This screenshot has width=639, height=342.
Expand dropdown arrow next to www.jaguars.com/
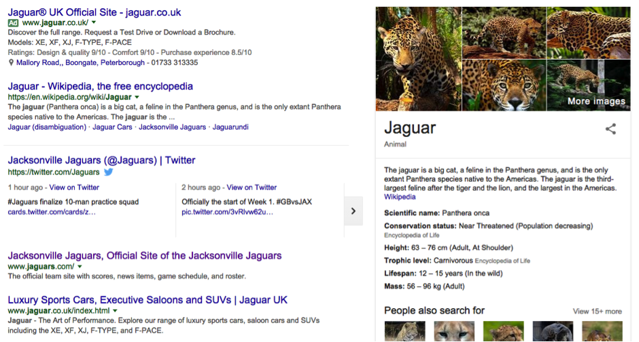(x=80, y=267)
